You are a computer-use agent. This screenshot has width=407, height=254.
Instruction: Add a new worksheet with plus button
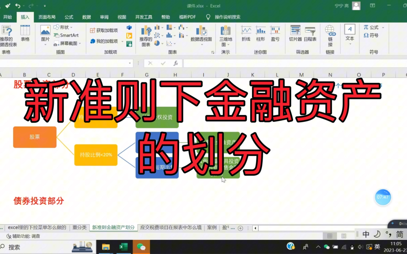pyautogui.click(x=240, y=228)
